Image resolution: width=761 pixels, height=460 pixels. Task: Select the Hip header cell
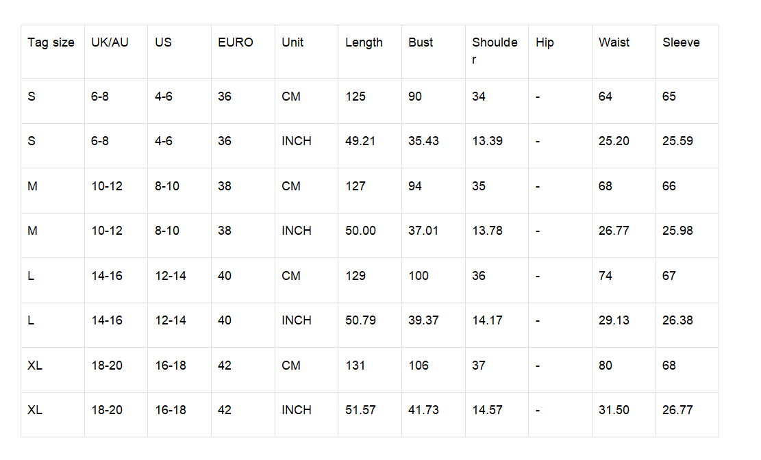pyautogui.click(x=545, y=42)
